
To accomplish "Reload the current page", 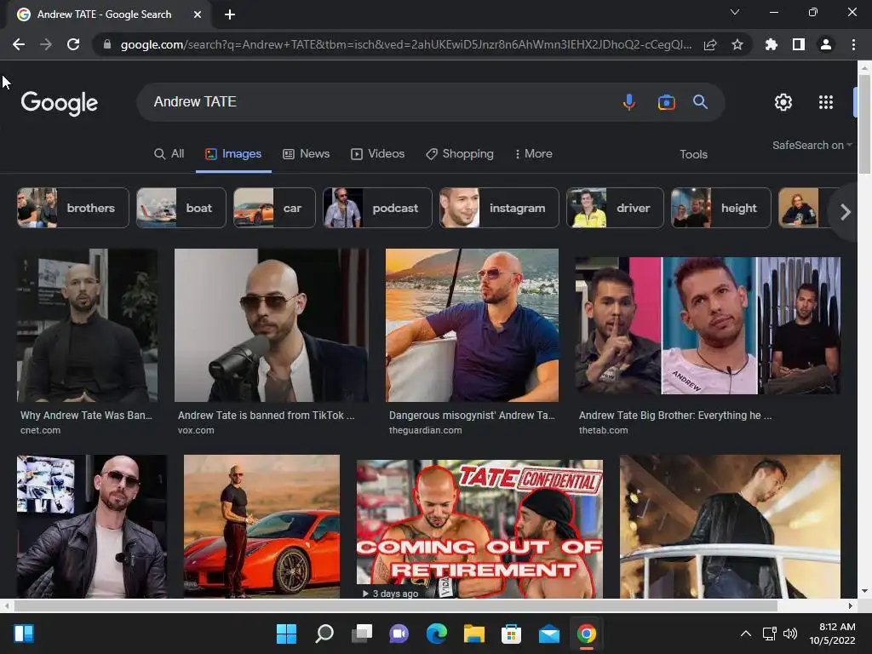I will coord(73,44).
